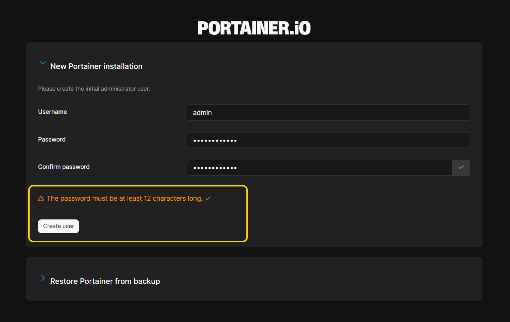Collapse the New Portainer installation section
Screen dimensions: 510x322
[43, 63]
